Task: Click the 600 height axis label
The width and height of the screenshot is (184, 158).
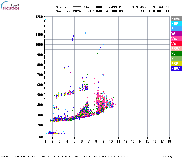Action: (x=40, y=85)
